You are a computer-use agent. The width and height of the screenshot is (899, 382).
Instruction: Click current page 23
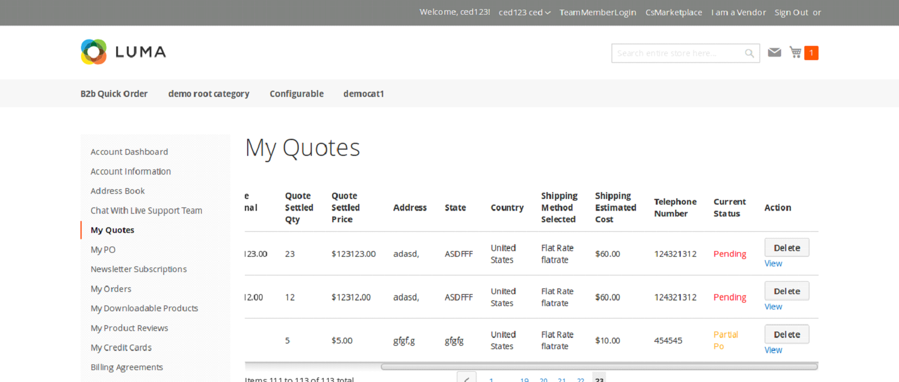click(599, 378)
